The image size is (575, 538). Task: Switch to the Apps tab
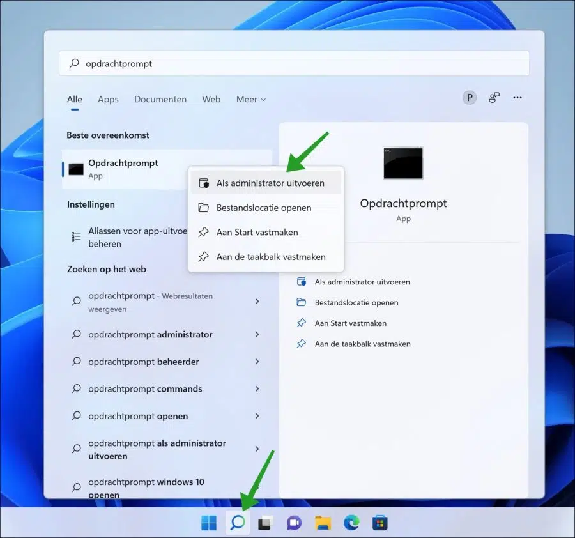[108, 99]
